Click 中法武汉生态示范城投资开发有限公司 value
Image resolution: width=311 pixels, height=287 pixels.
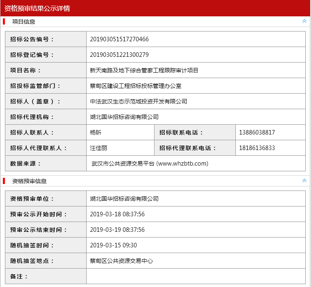[139, 101]
